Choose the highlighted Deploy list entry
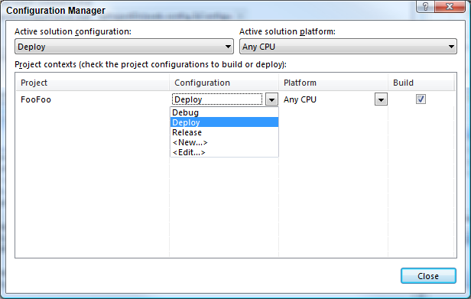 tap(224, 122)
